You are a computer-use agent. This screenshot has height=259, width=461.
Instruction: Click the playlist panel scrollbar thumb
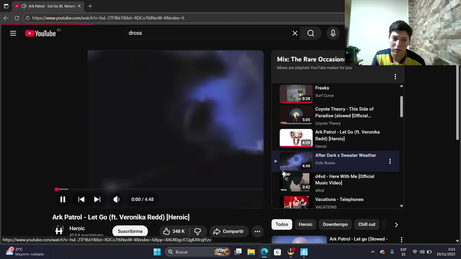(x=401, y=106)
